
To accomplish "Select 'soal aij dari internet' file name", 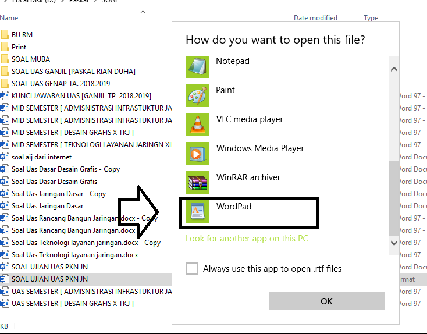I will [x=41, y=157].
